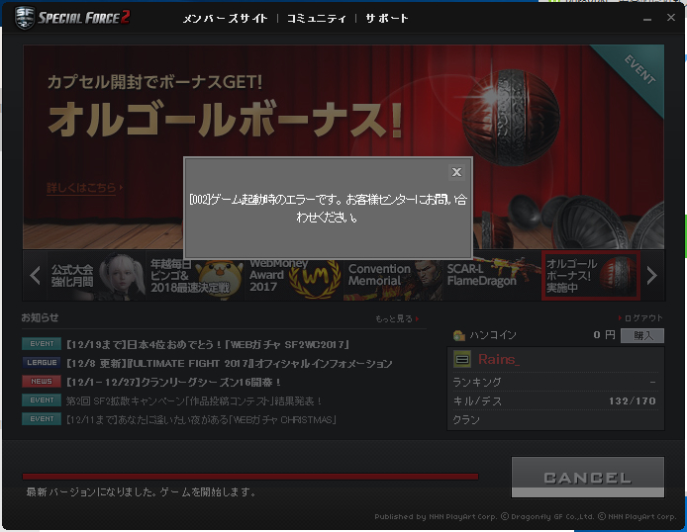The image size is (687, 532).
Task: Open the サポート menu
Action: [387, 19]
